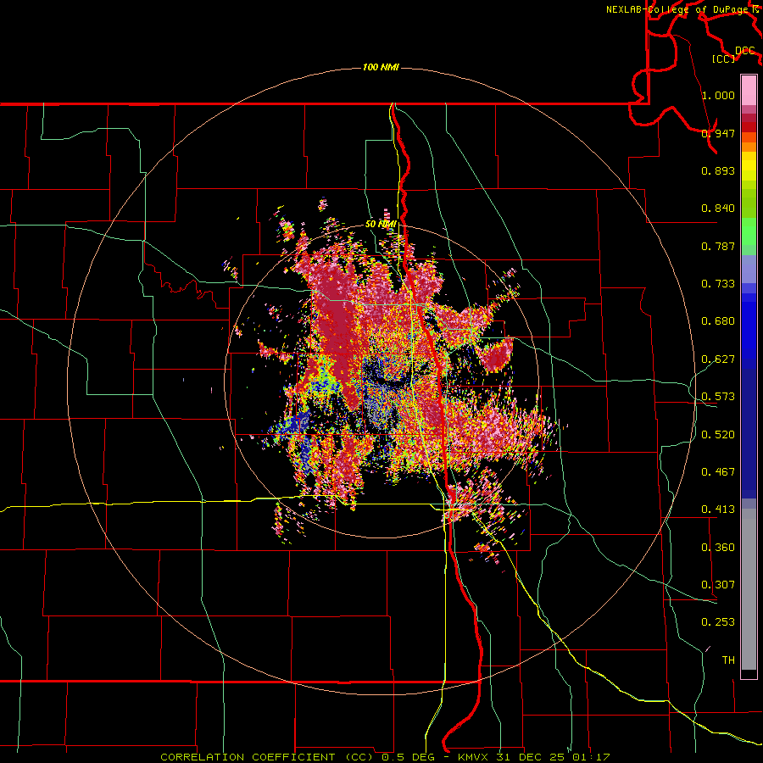763x763 pixels.
Task: Click the 1.000 value on color scale
Action: point(718,95)
